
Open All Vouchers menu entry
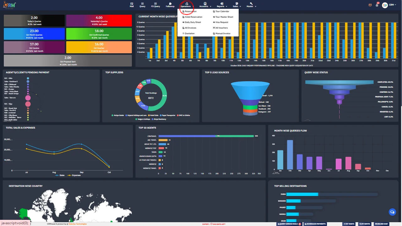click(220, 28)
